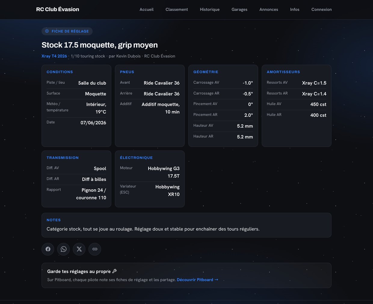Click the Variateur (ESC) label
This screenshot has width=373, height=304.
tap(128, 189)
